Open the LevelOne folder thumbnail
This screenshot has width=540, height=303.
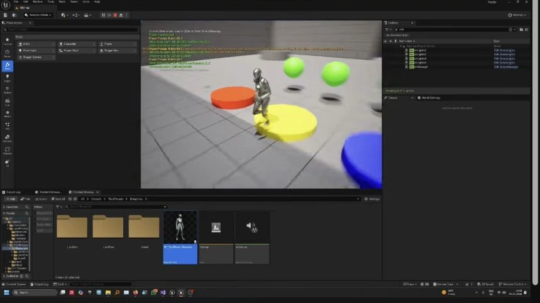pos(72,226)
